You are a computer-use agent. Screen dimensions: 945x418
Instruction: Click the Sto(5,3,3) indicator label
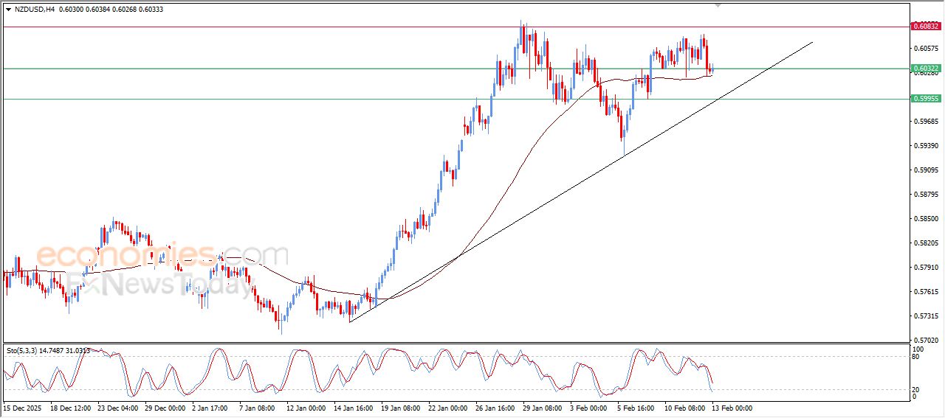pyautogui.click(x=22, y=351)
